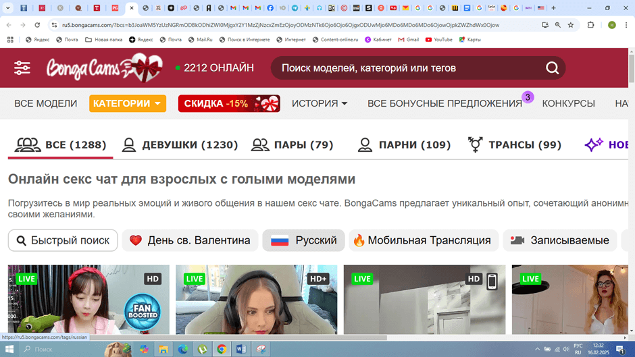The image size is (635, 357).
Task: Open ВСЕ МОДЕЛИ navigation item
Action: [x=45, y=104]
